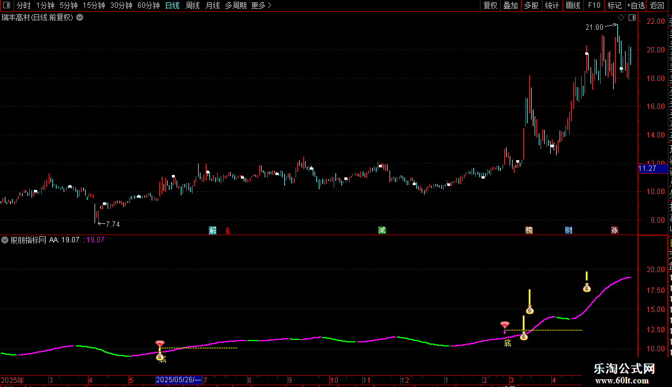Click the money bag icon near May
This screenshot has height=387, width=672.
[x=160, y=357]
